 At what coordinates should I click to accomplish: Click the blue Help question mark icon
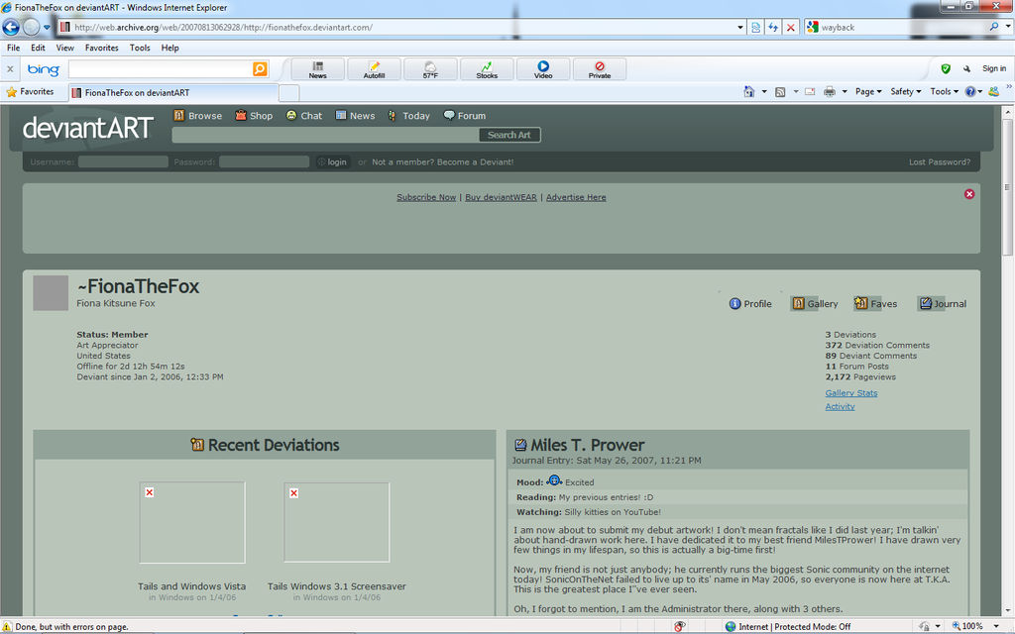pos(969,92)
